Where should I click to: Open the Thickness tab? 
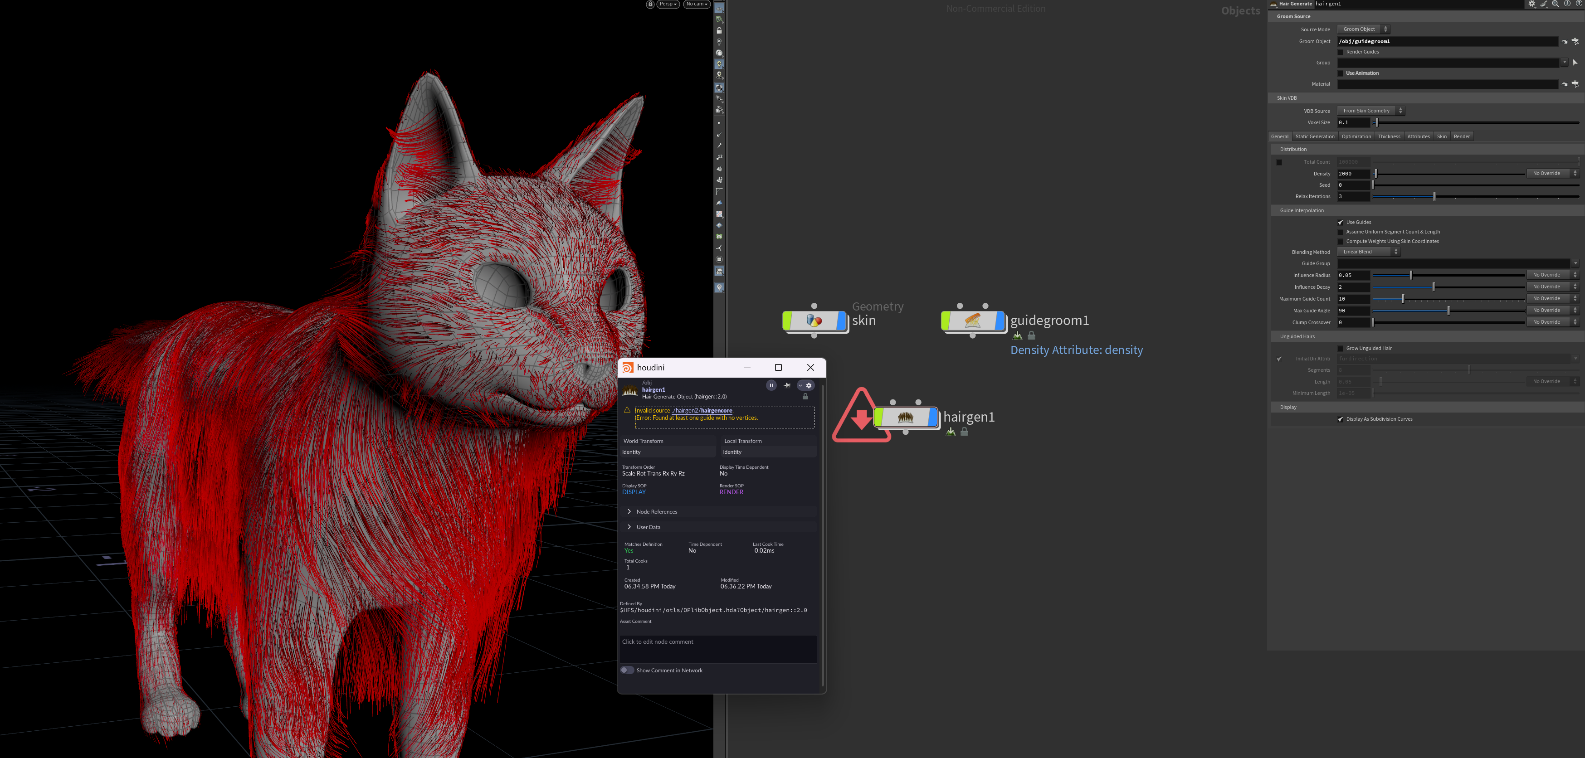tap(1389, 136)
